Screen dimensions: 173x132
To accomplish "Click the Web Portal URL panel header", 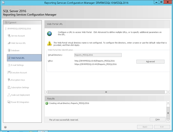I will 107,24.
